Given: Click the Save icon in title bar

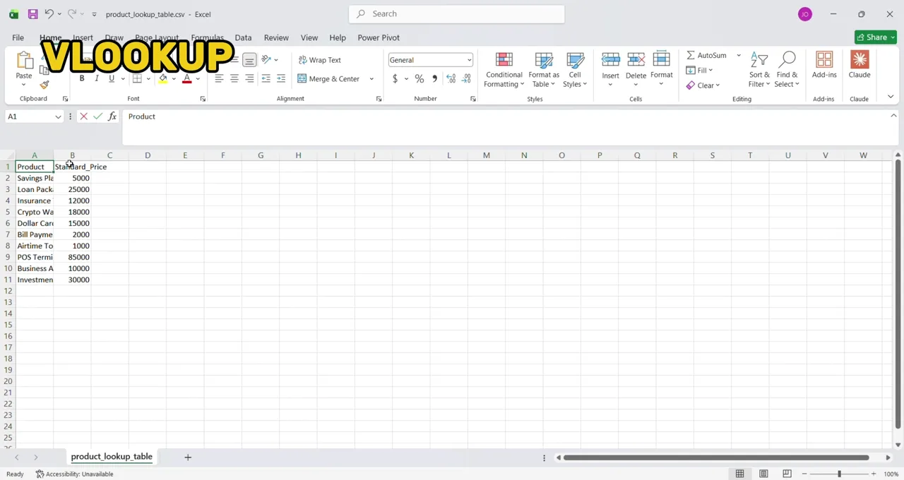Looking at the screenshot, I should click(x=32, y=14).
